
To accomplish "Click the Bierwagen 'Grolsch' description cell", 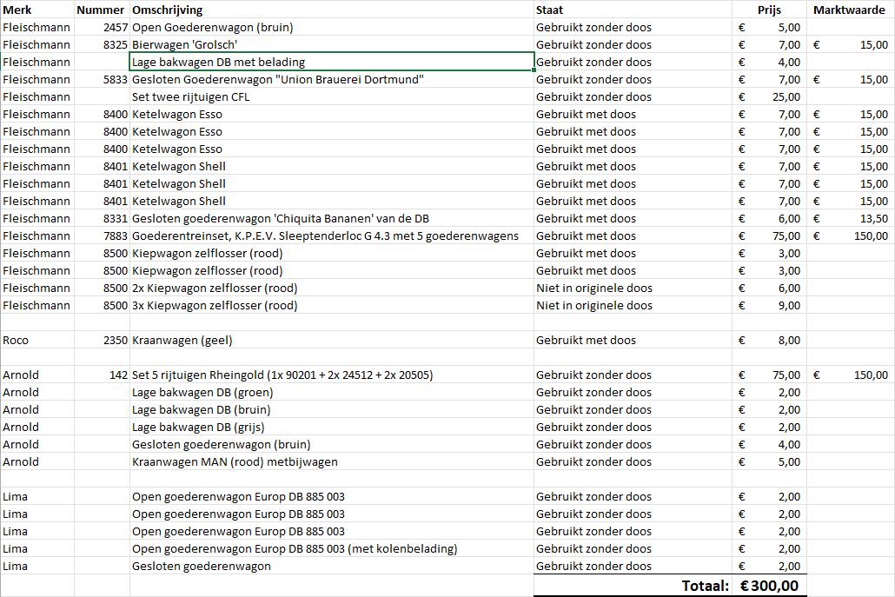I will 332,44.
